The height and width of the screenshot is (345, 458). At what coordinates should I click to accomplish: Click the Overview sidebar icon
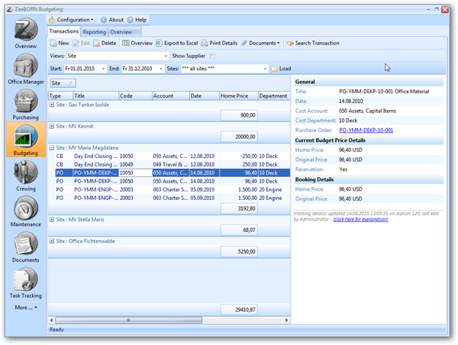click(25, 32)
